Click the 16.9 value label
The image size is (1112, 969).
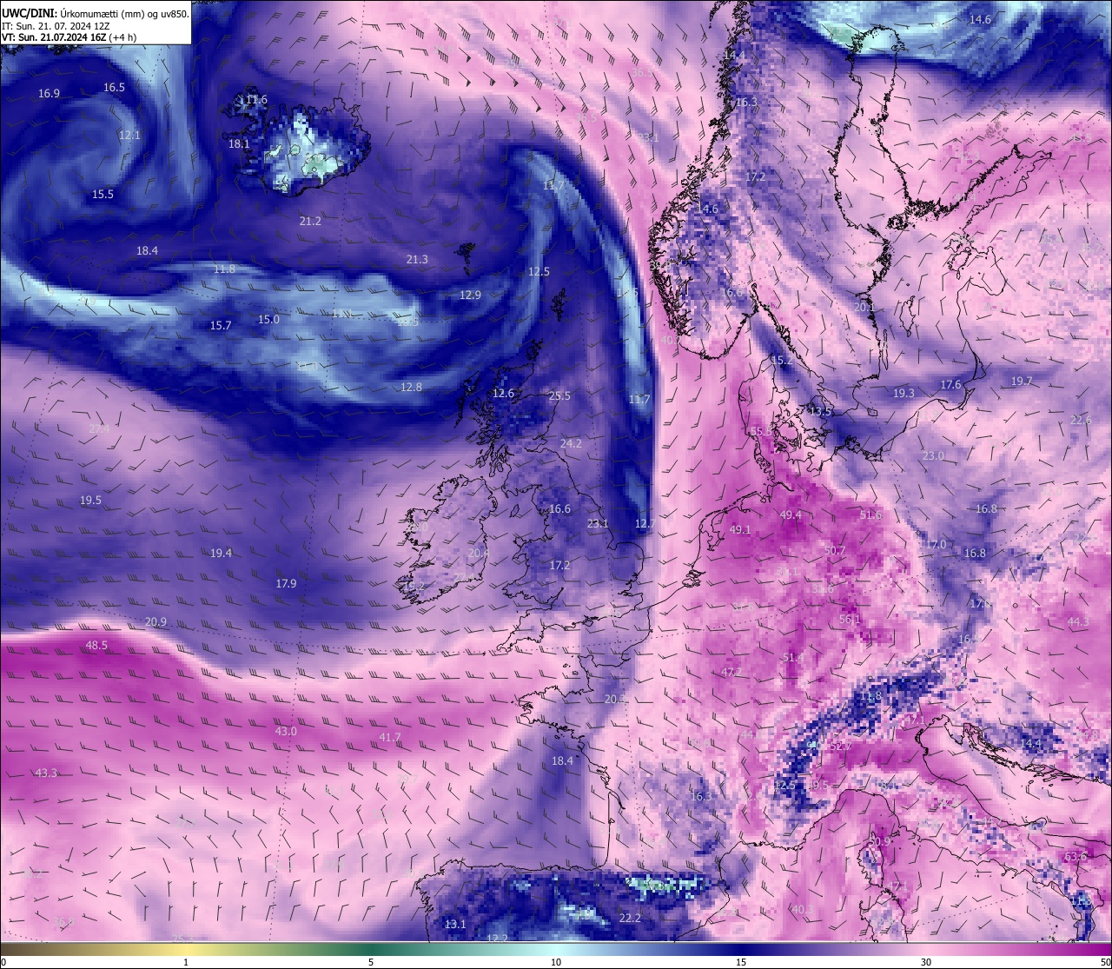click(49, 94)
